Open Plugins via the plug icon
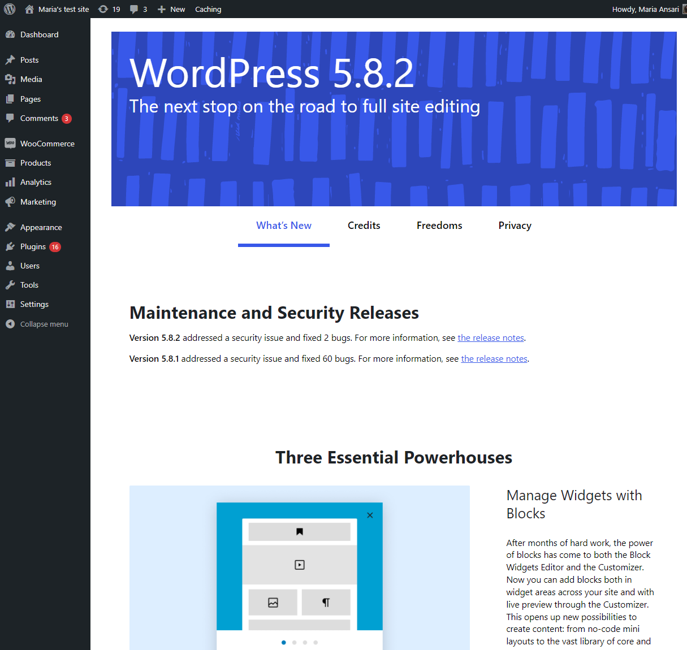The height and width of the screenshot is (650, 687). tap(10, 246)
